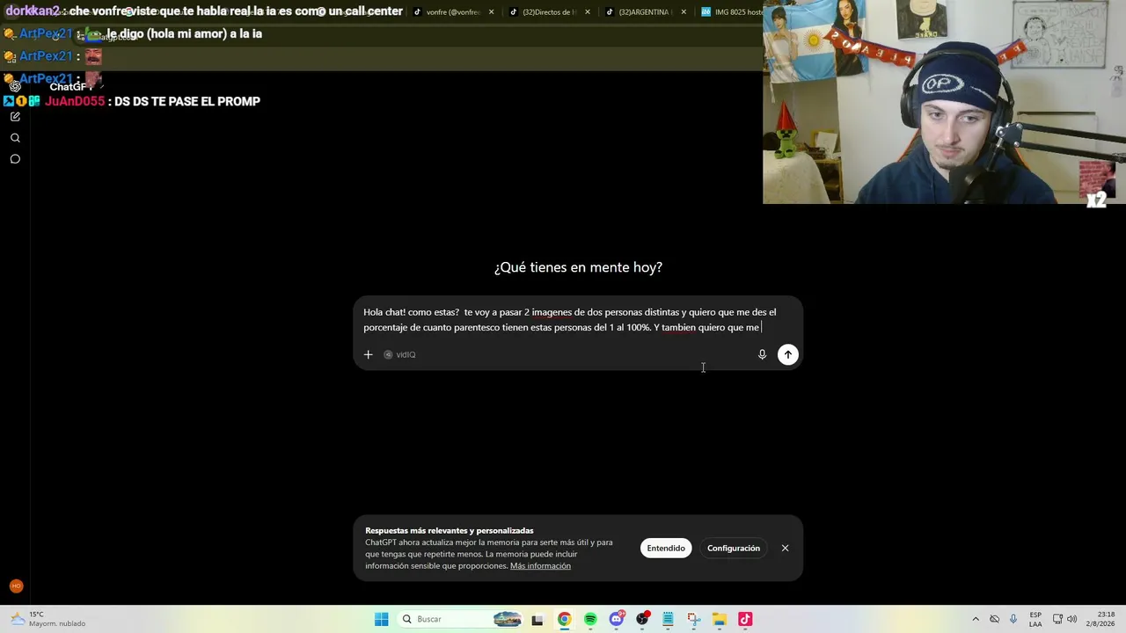Click the microphone tray icon
The height and width of the screenshot is (633, 1126).
point(1013,619)
